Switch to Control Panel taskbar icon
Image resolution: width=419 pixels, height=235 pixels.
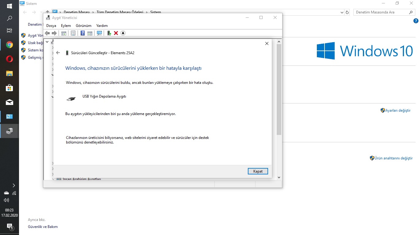(x=10, y=117)
